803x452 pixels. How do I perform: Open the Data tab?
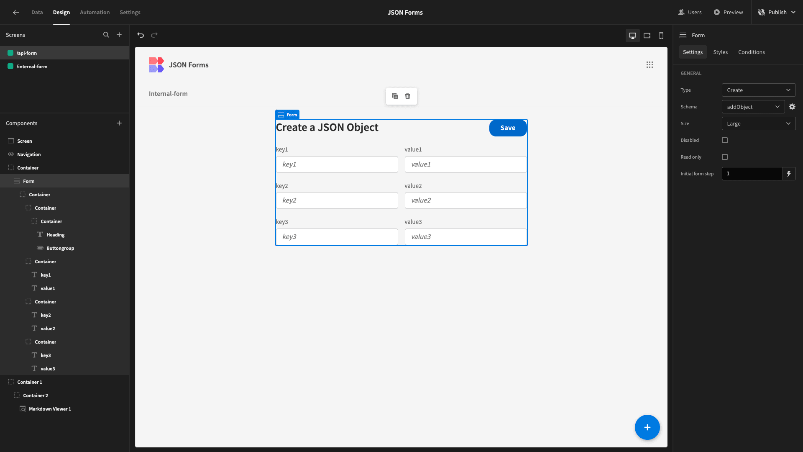click(x=37, y=13)
